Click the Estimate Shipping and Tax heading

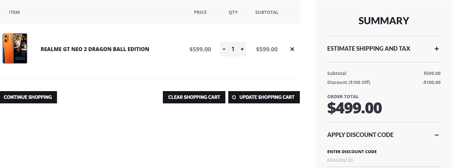coord(368,49)
